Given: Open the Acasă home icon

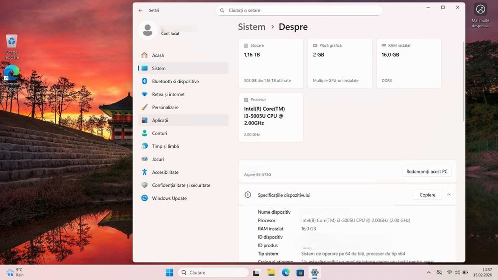Looking at the screenshot, I should coord(144,55).
